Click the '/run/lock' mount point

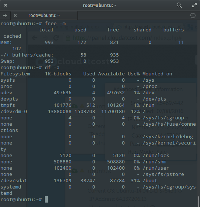click(156, 156)
